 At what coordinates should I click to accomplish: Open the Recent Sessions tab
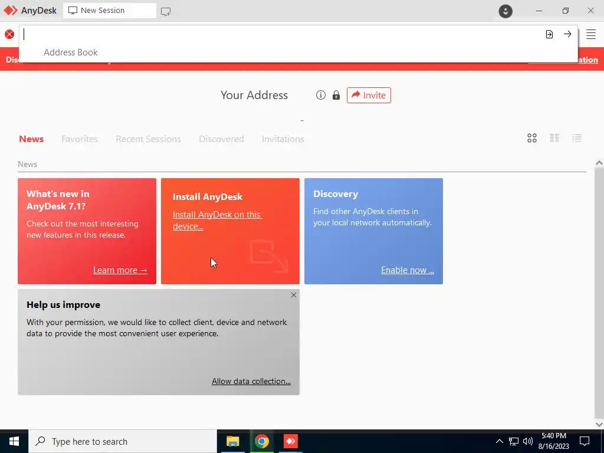pos(148,139)
